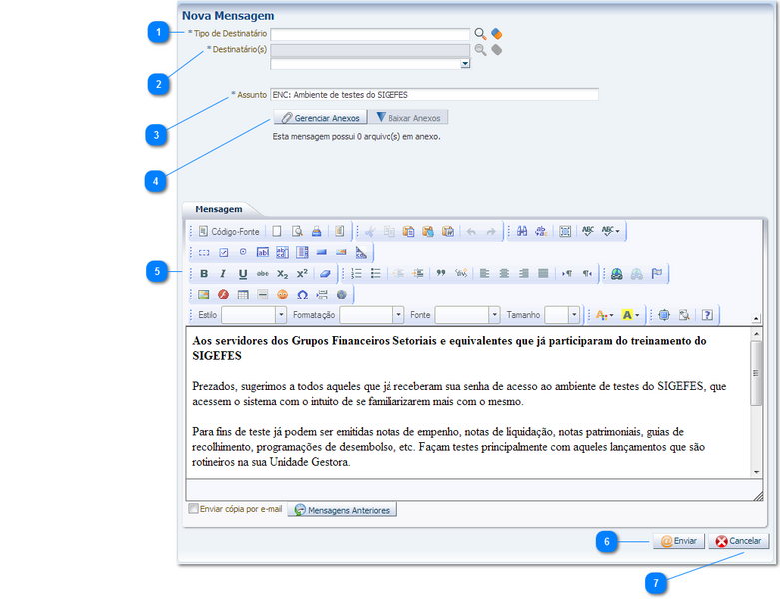Click into the Assunto subject field
Screen dimensions: 780x599
[433, 95]
